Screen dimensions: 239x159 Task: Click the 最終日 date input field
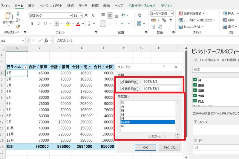point(161,89)
